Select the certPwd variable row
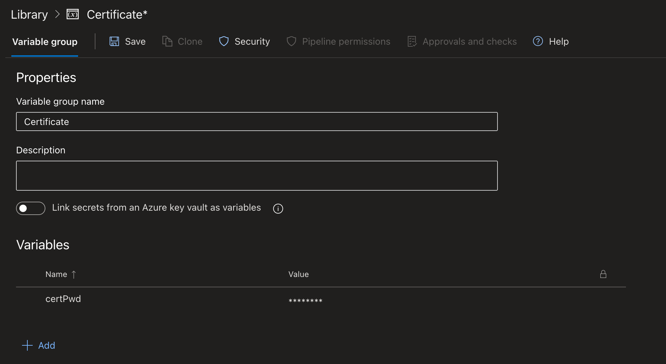 pos(63,299)
